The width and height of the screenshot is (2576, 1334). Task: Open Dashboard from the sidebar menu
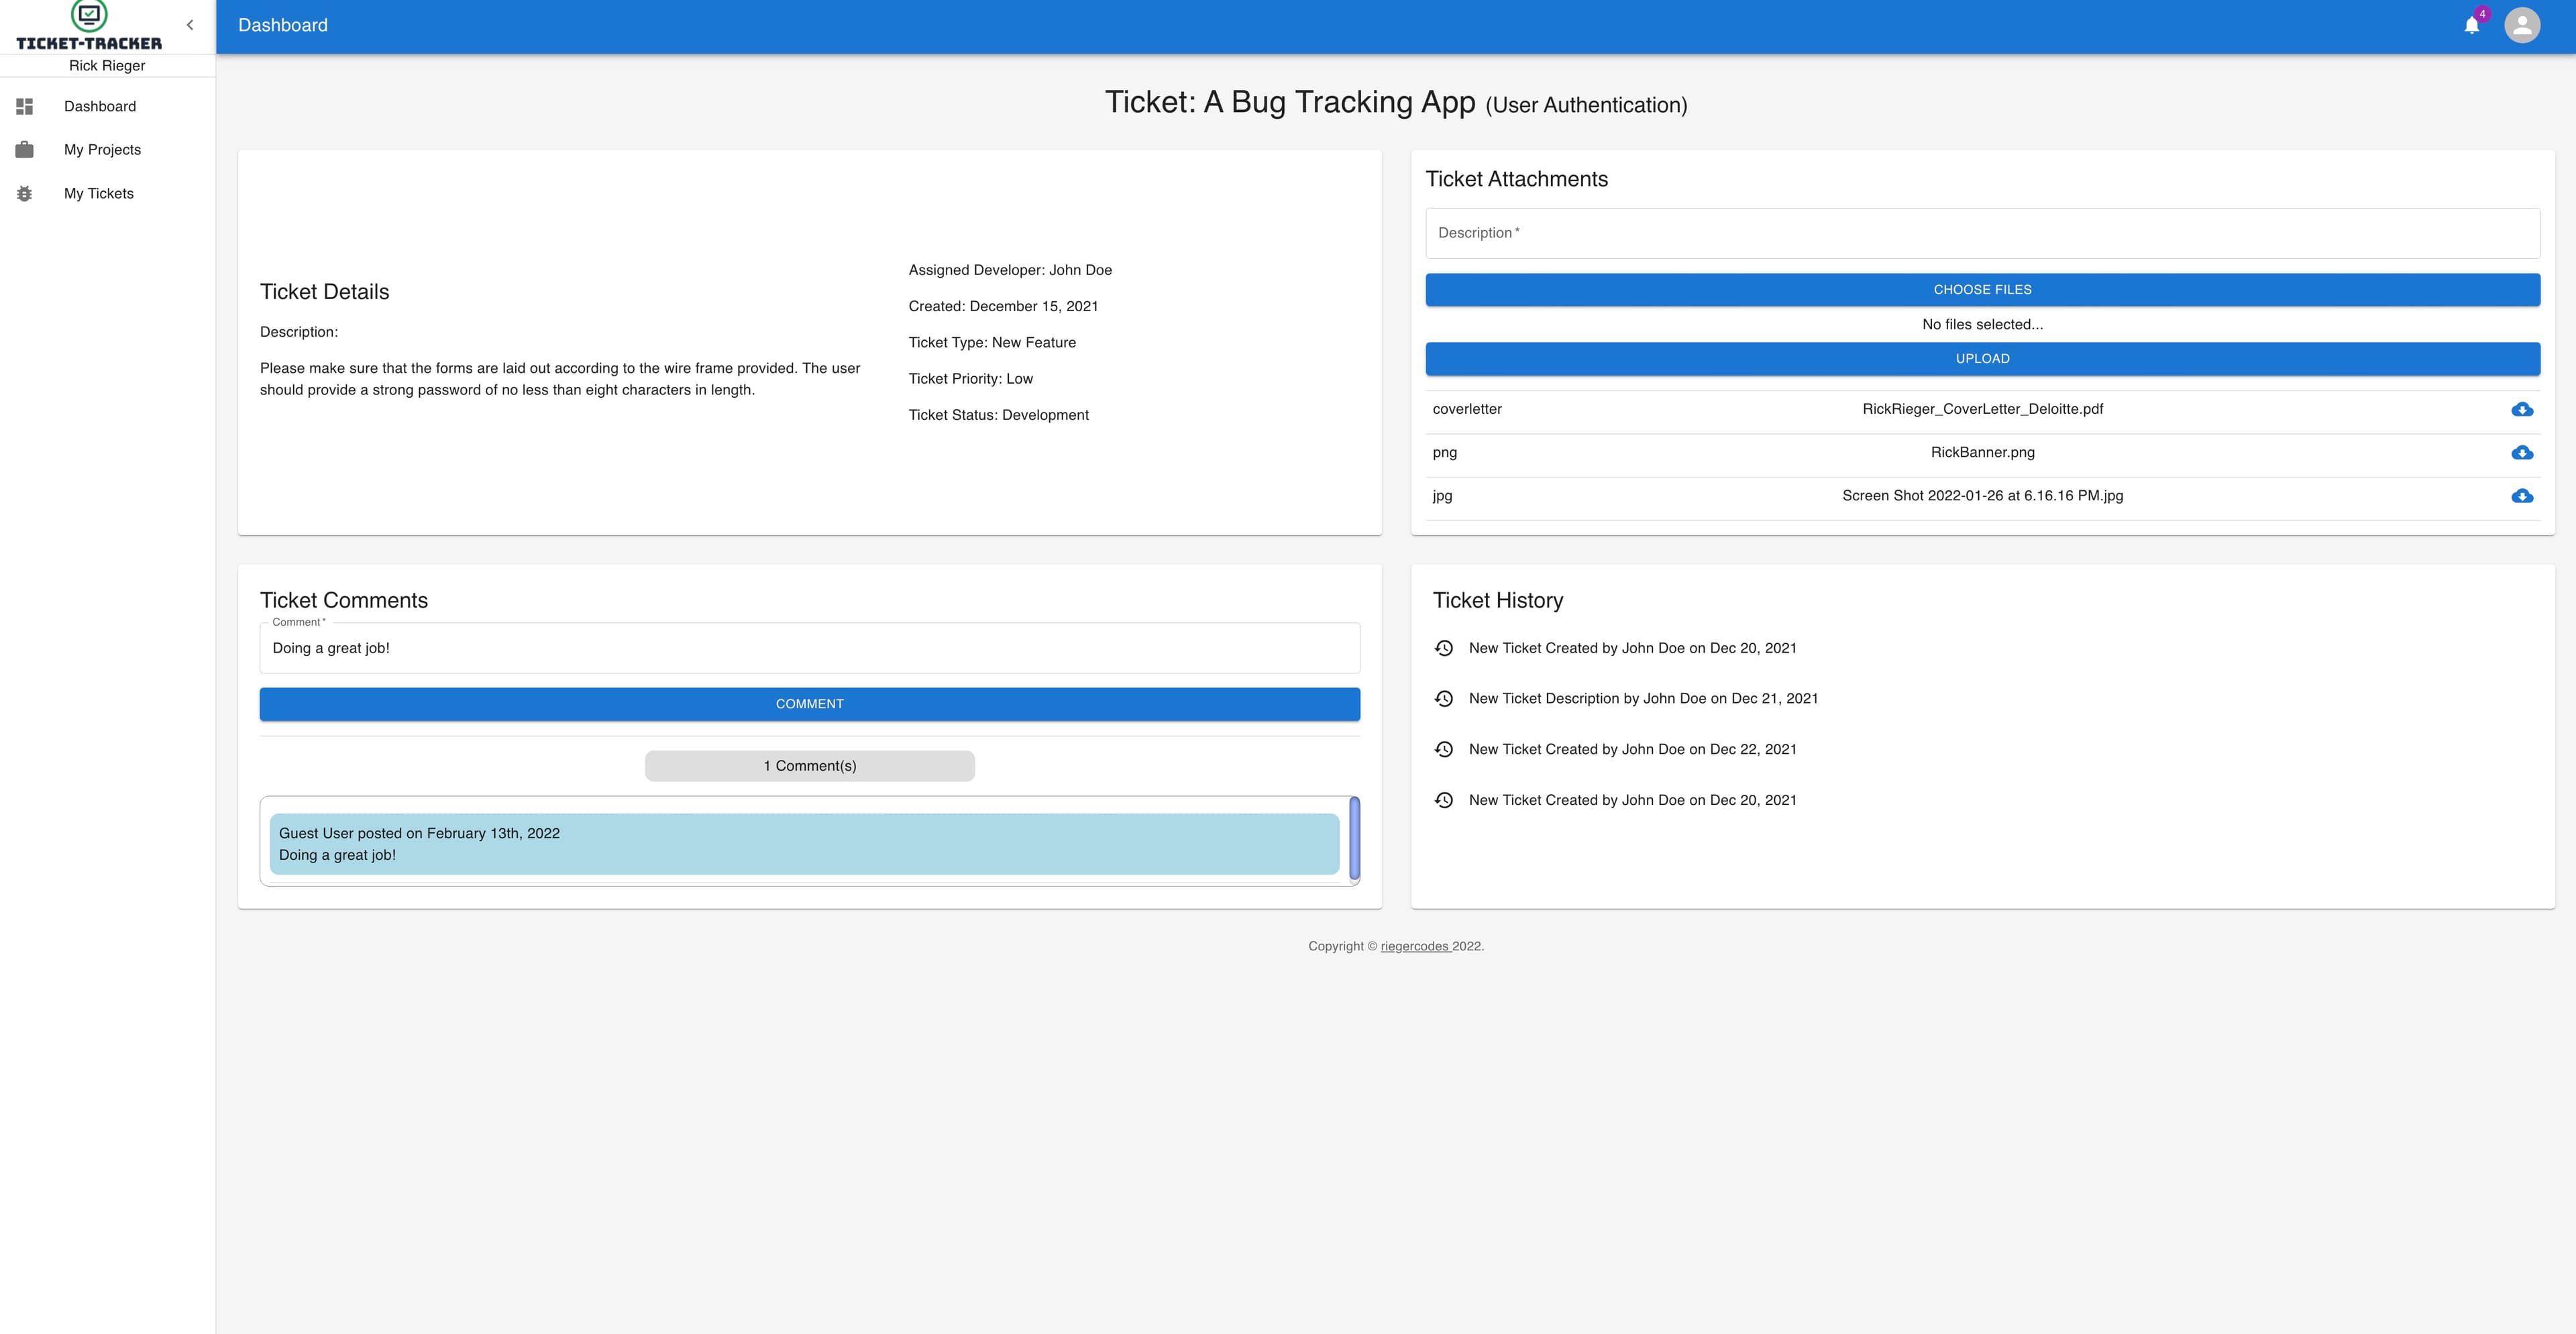coord(100,106)
